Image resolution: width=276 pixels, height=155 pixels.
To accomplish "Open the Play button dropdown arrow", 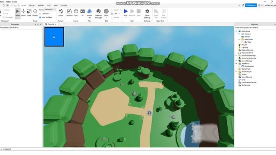I will pyautogui.click(x=125, y=18).
